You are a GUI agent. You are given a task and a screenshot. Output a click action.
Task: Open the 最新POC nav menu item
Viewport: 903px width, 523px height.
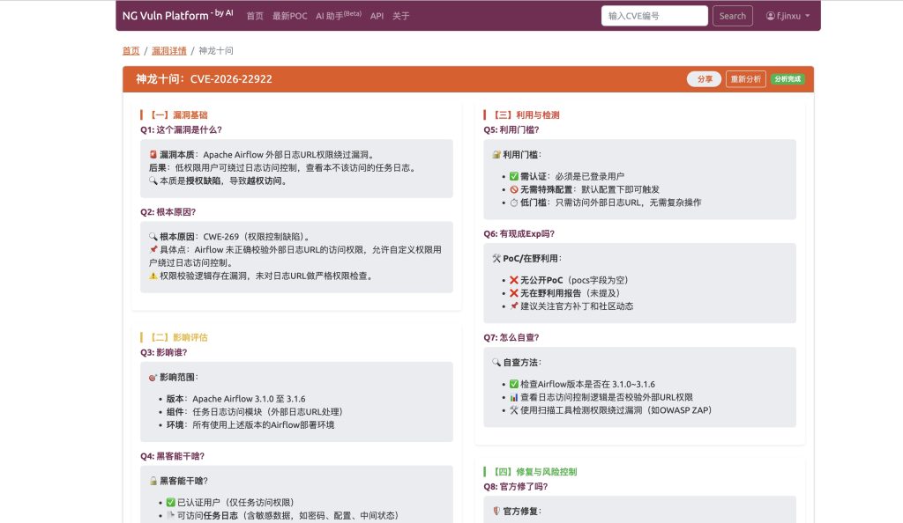tap(289, 16)
